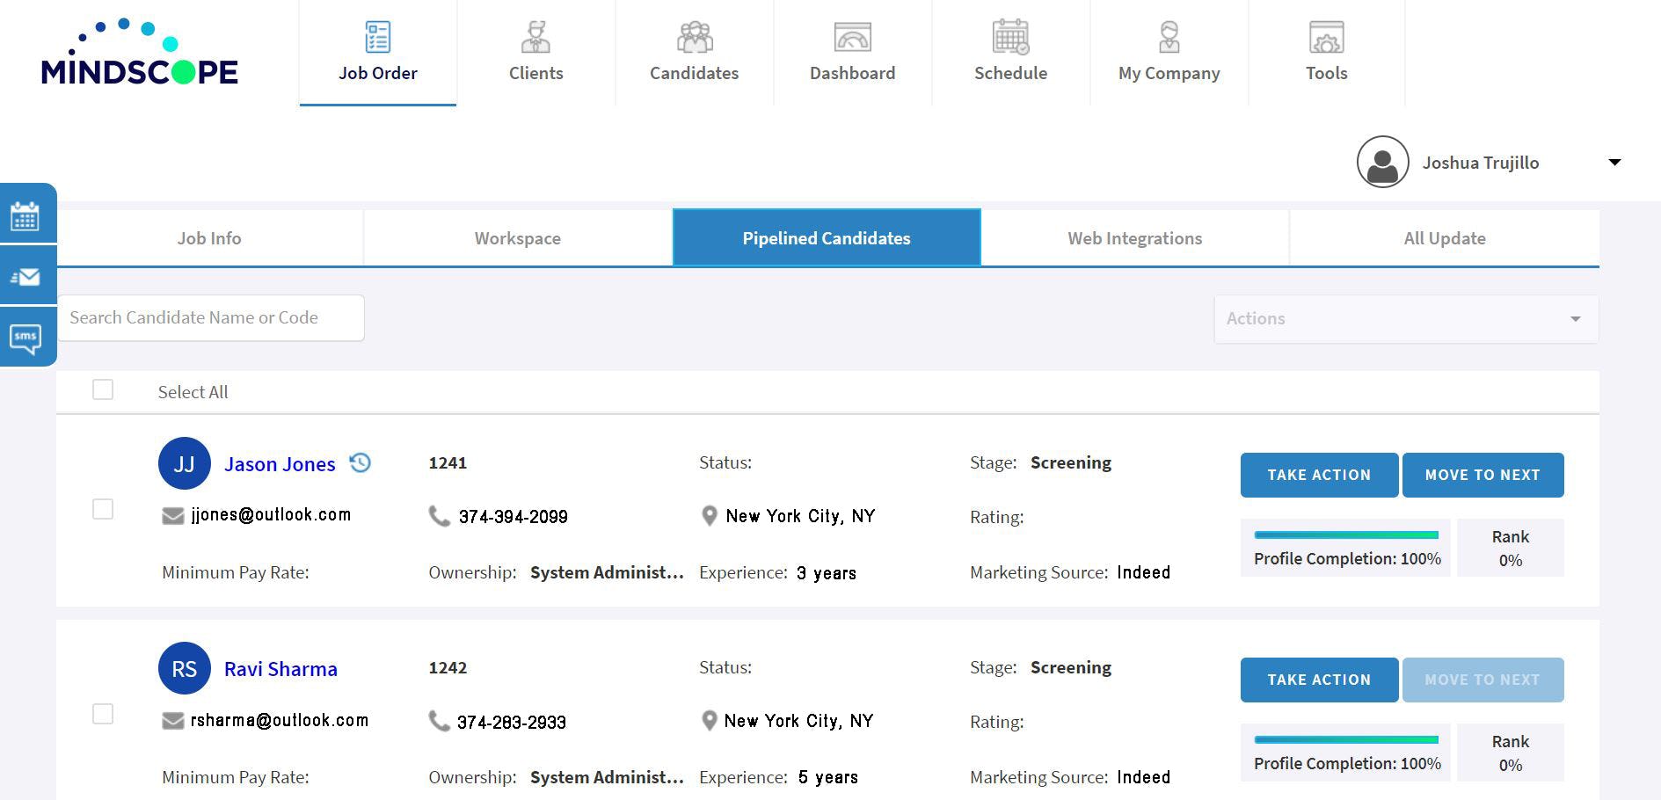Check the Select All checkbox
This screenshot has width=1661, height=800.
[x=103, y=389]
